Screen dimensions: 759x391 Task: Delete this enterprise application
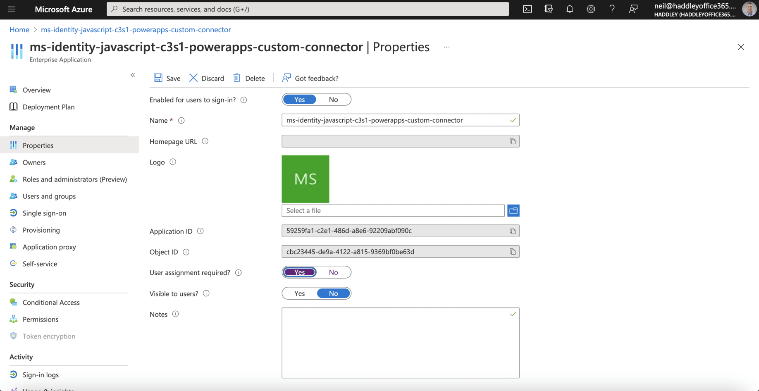coord(249,78)
